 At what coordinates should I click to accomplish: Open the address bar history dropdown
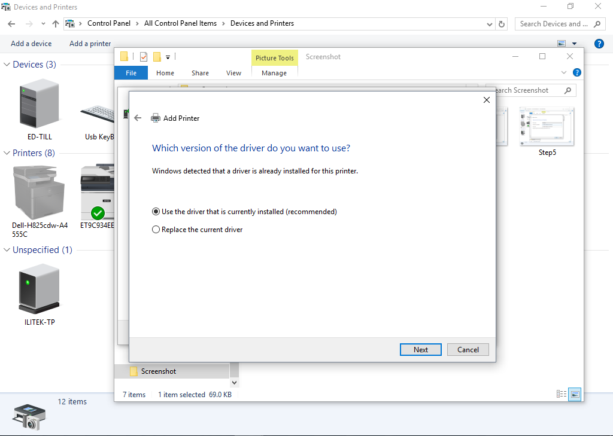point(490,24)
